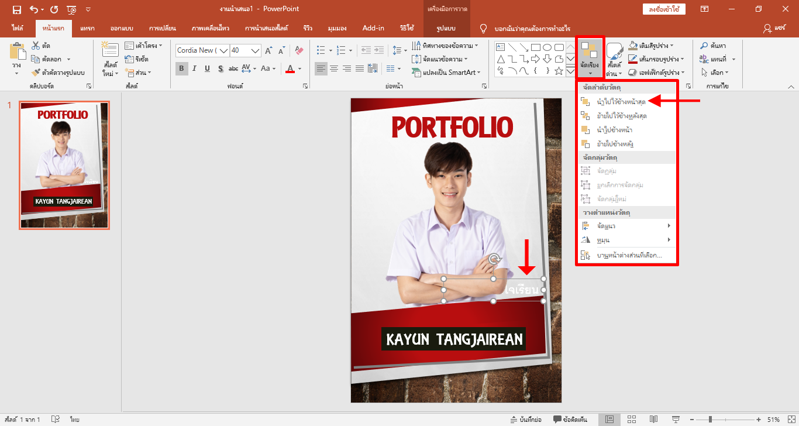The width and height of the screenshot is (799, 426).
Task: Select the Bring to Front menu option
Action: pyautogui.click(x=621, y=102)
